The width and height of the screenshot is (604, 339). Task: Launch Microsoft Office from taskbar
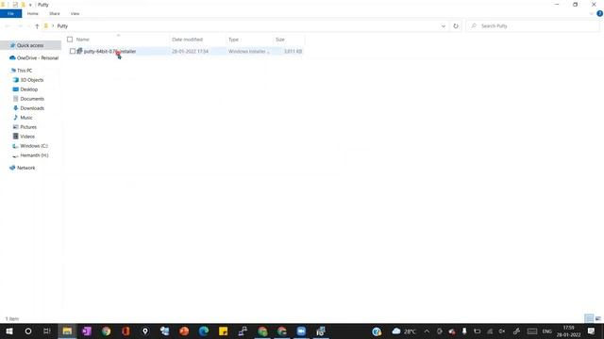126,331
